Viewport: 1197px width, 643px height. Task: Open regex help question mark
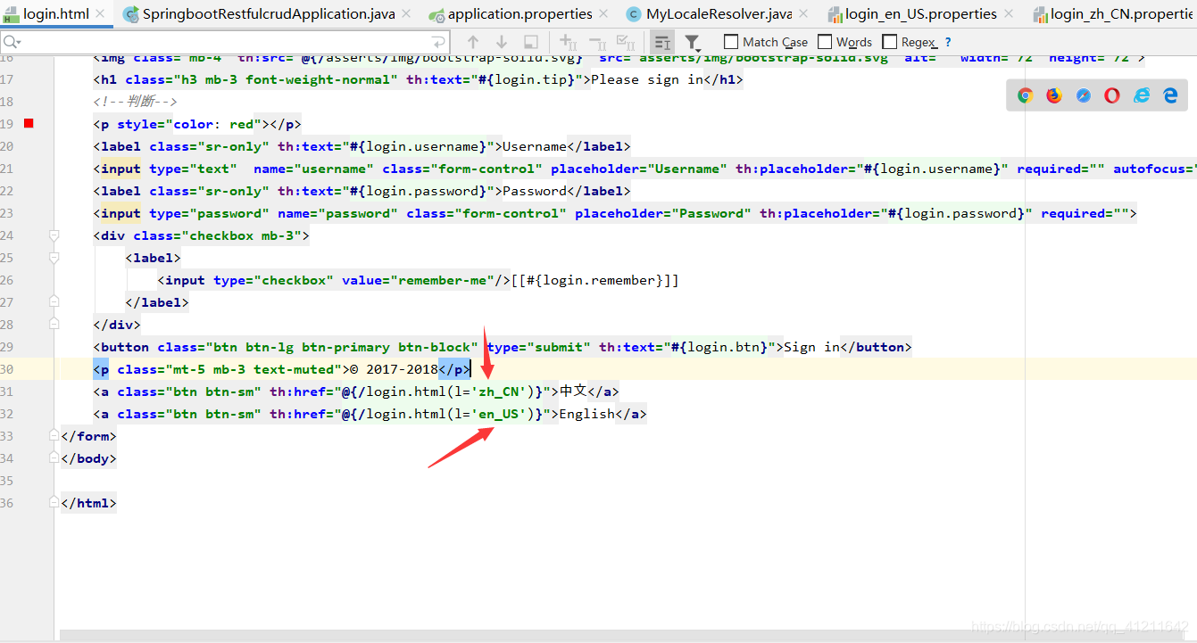pos(948,42)
